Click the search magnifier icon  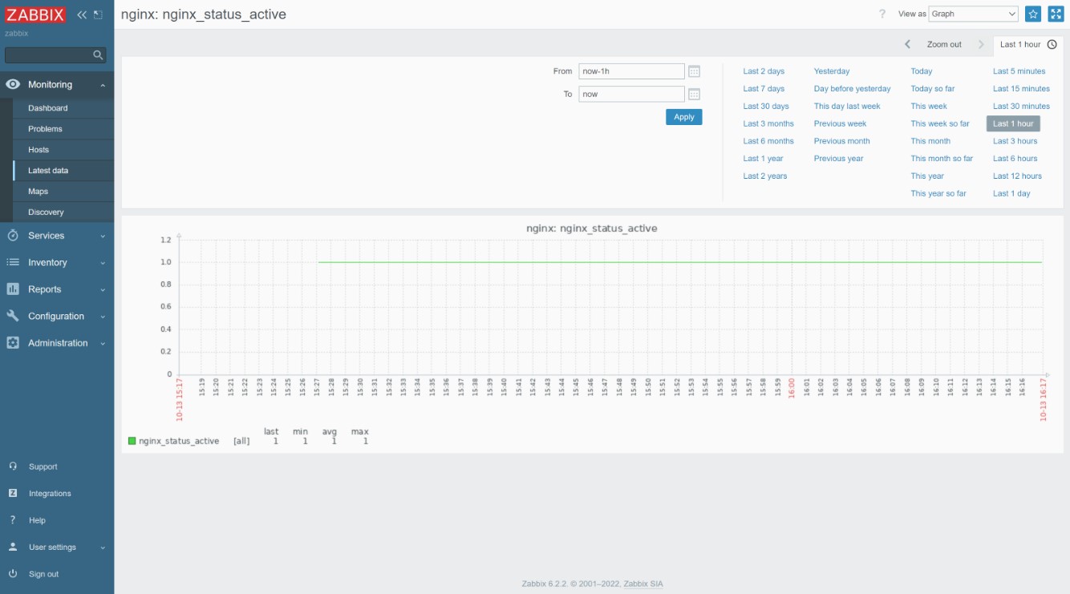point(98,55)
